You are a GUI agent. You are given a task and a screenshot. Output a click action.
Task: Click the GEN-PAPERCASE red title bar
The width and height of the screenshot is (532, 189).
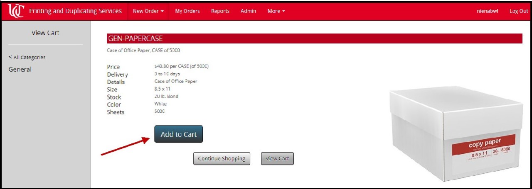click(314, 39)
